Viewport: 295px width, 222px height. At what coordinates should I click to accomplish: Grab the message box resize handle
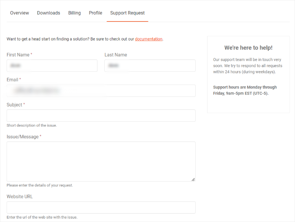[x=193, y=179]
